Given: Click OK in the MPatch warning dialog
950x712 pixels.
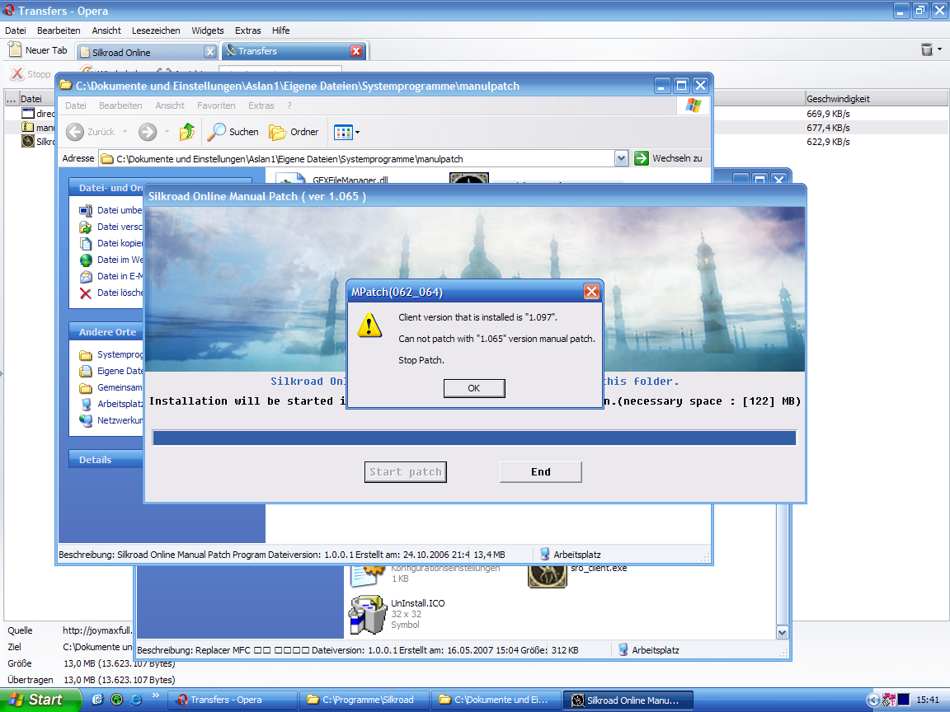Looking at the screenshot, I should point(474,388).
